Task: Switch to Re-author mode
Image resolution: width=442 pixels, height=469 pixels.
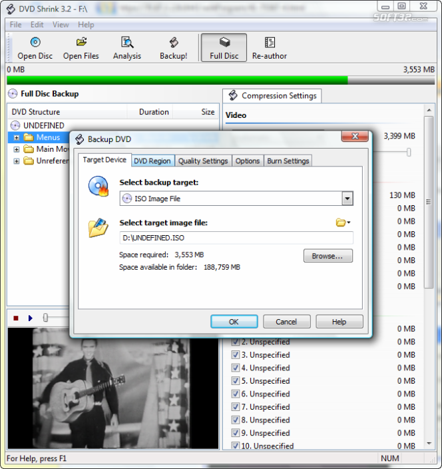Action: [x=270, y=48]
